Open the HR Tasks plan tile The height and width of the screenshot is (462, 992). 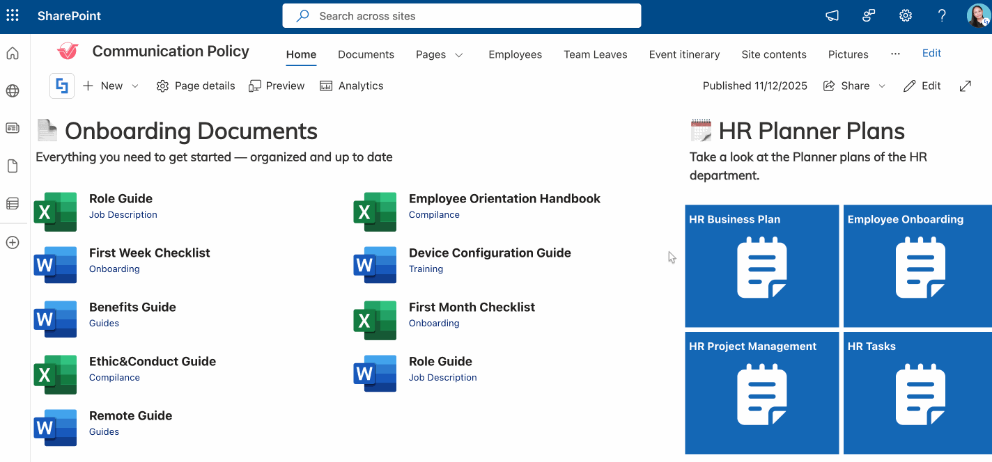click(917, 393)
